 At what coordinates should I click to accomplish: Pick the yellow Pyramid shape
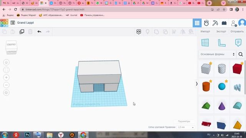[x=238, y=125]
